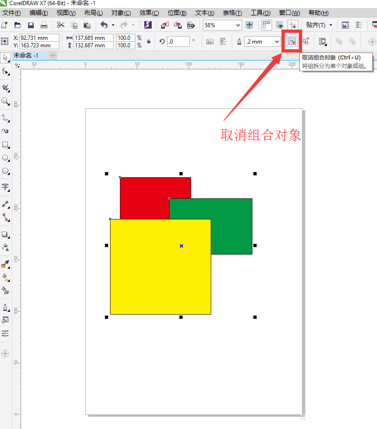Image resolution: width=377 pixels, height=429 pixels.
Task: Select the Smart Fill tool
Action: tap(6, 290)
